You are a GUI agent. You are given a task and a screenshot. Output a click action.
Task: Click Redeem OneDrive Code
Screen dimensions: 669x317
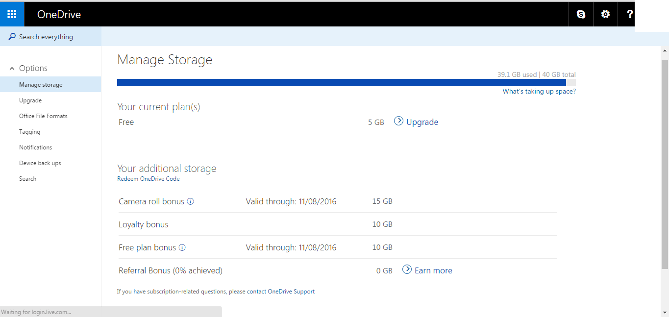[148, 178]
